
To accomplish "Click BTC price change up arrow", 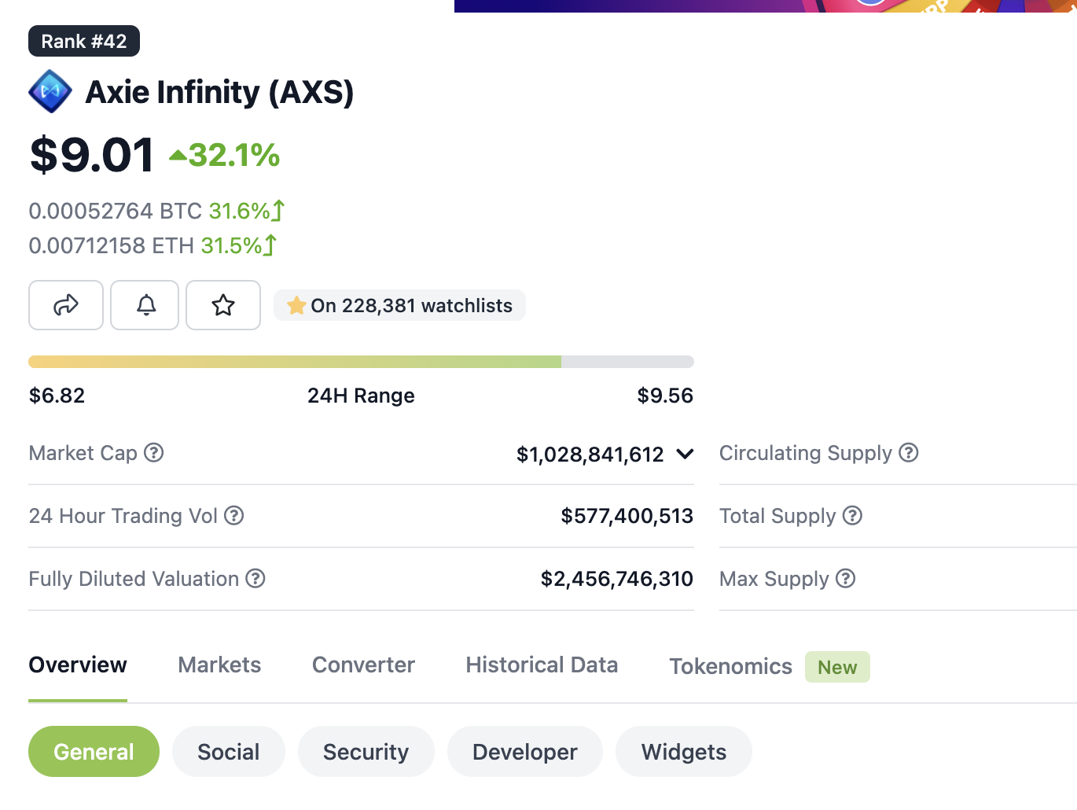I will pyautogui.click(x=278, y=211).
